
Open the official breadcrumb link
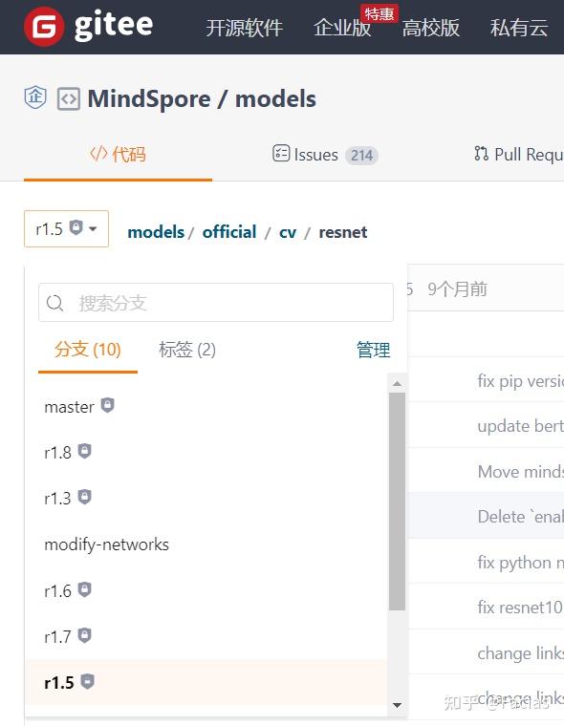click(x=229, y=232)
